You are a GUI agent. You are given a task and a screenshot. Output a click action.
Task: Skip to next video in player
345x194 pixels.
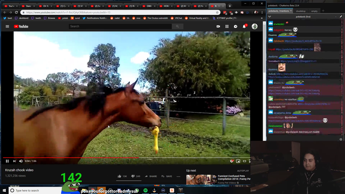coord(15,161)
